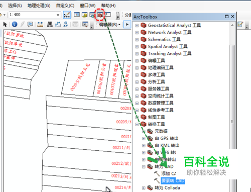Open the Go To XY tool
This screenshot has width=251, height=192.
pyautogui.click(x=66, y=25)
